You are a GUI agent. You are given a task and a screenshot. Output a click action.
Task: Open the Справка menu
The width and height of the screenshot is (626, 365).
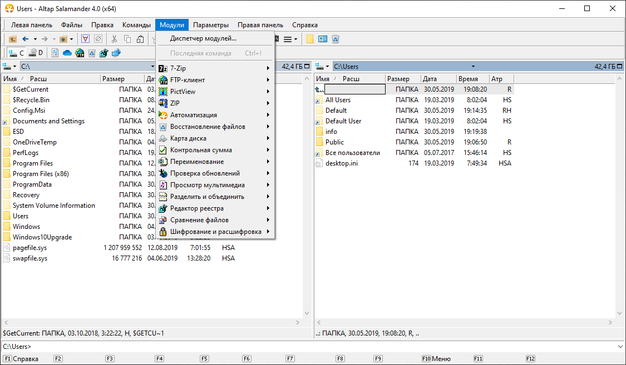point(305,24)
